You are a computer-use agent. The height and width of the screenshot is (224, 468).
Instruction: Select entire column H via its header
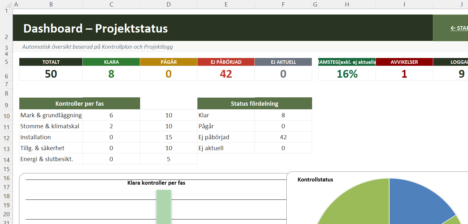[347, 5]
